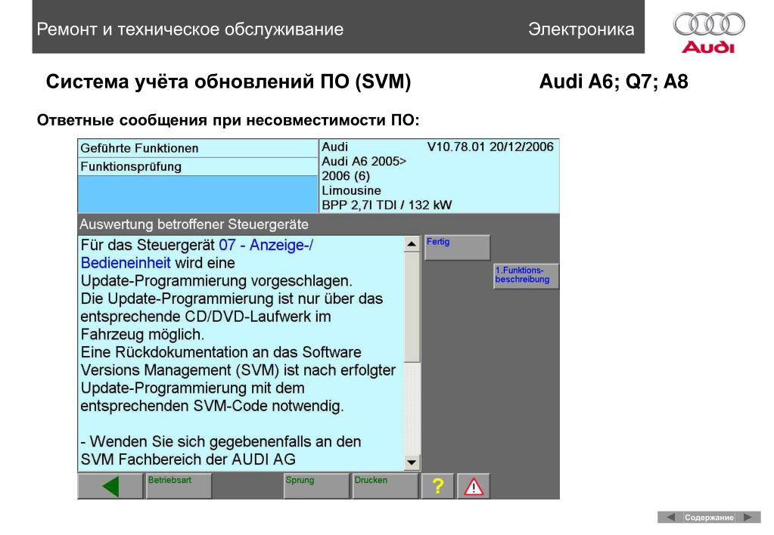
Task: Go to previous slide arrow beside Содержание
Action: [x=670, y=518]
